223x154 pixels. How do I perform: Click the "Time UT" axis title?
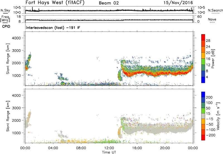coord(109,152)
